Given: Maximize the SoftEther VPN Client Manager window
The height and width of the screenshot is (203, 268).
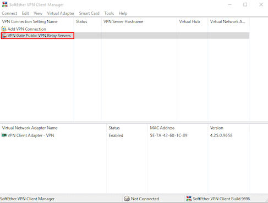Looking at the screenshot, I should (245, 4).
